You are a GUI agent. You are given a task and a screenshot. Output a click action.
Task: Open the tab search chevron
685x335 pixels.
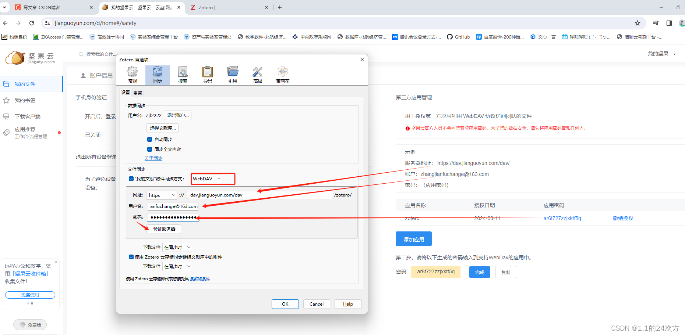tap(4, 7)
